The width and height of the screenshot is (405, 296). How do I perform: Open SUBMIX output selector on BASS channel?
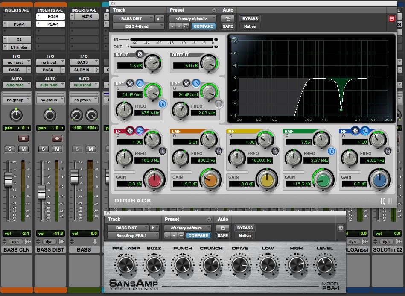click(x=82, y=70)
